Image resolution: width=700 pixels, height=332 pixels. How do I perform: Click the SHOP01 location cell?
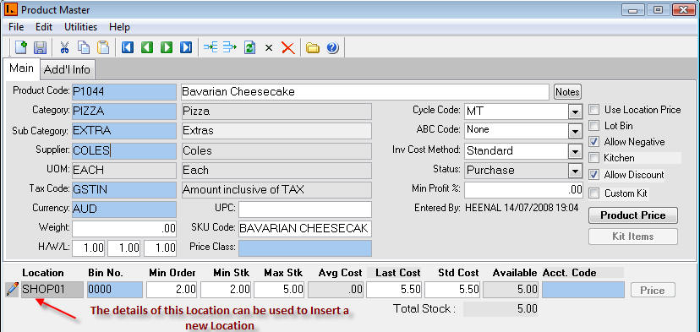(x=52, y=290)
